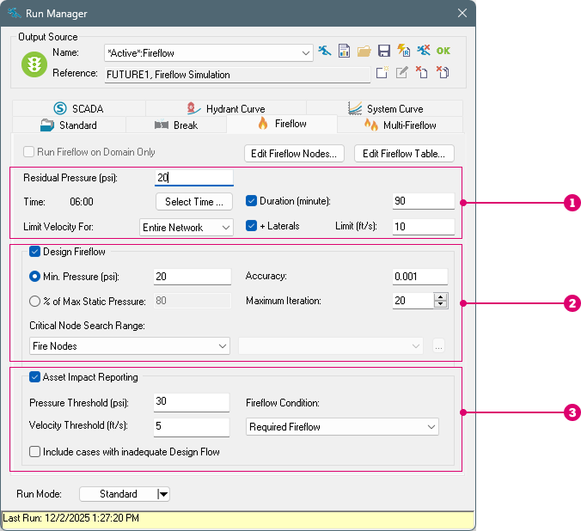
Task: Click the Reference field FUTURE1, Fireflow Simulation
Action: [x=237, y=75]
